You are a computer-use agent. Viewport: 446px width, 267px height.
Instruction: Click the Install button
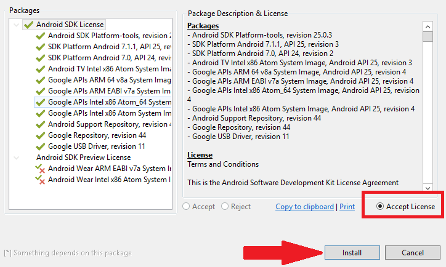click(352, 252)
